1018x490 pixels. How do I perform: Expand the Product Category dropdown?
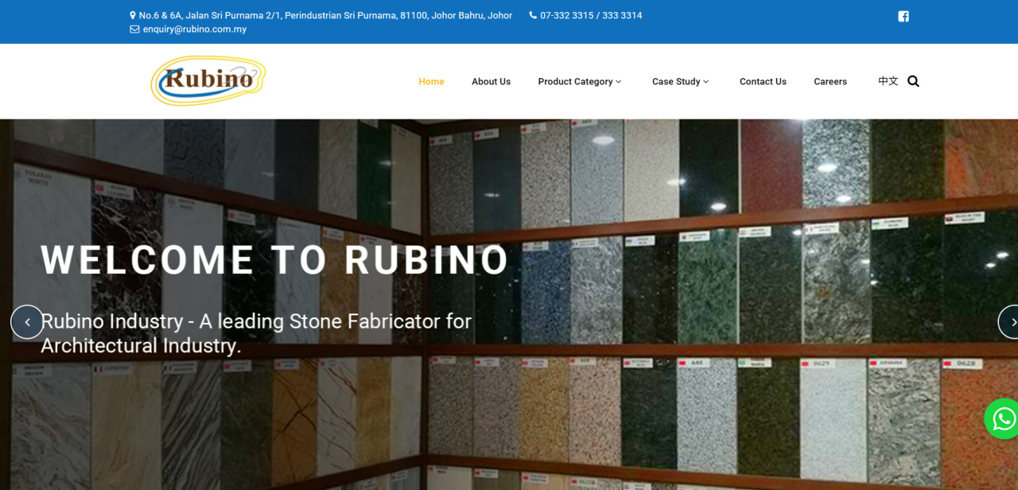(575, 81)
